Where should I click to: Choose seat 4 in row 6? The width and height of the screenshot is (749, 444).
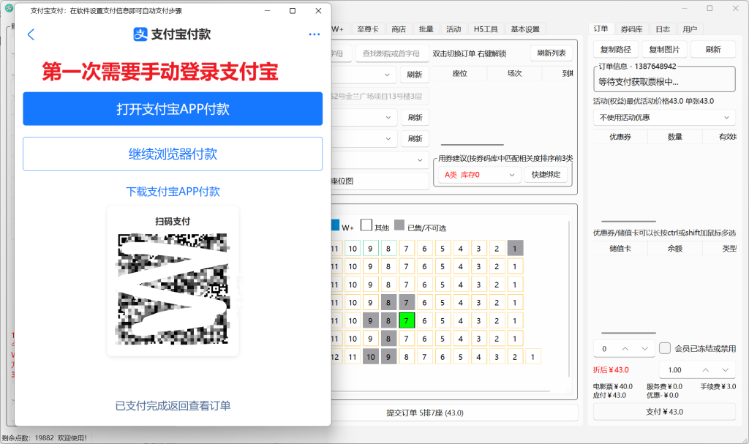461,339
